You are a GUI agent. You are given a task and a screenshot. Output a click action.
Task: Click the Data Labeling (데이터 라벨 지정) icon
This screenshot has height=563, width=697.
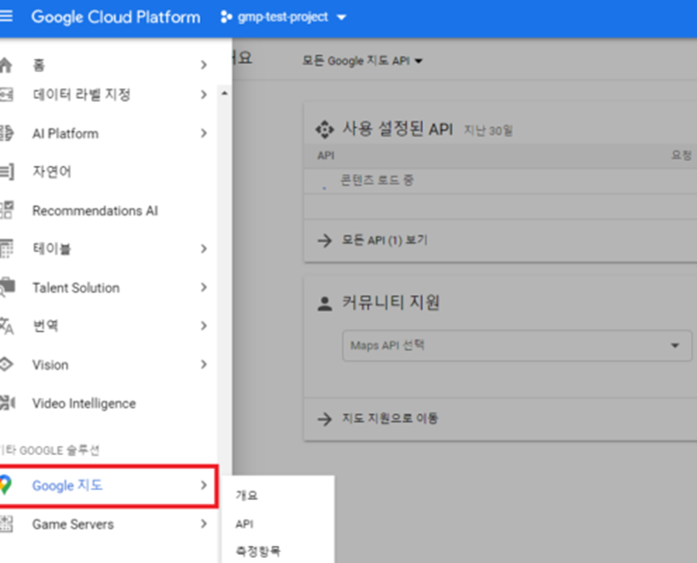click(6, 95)
